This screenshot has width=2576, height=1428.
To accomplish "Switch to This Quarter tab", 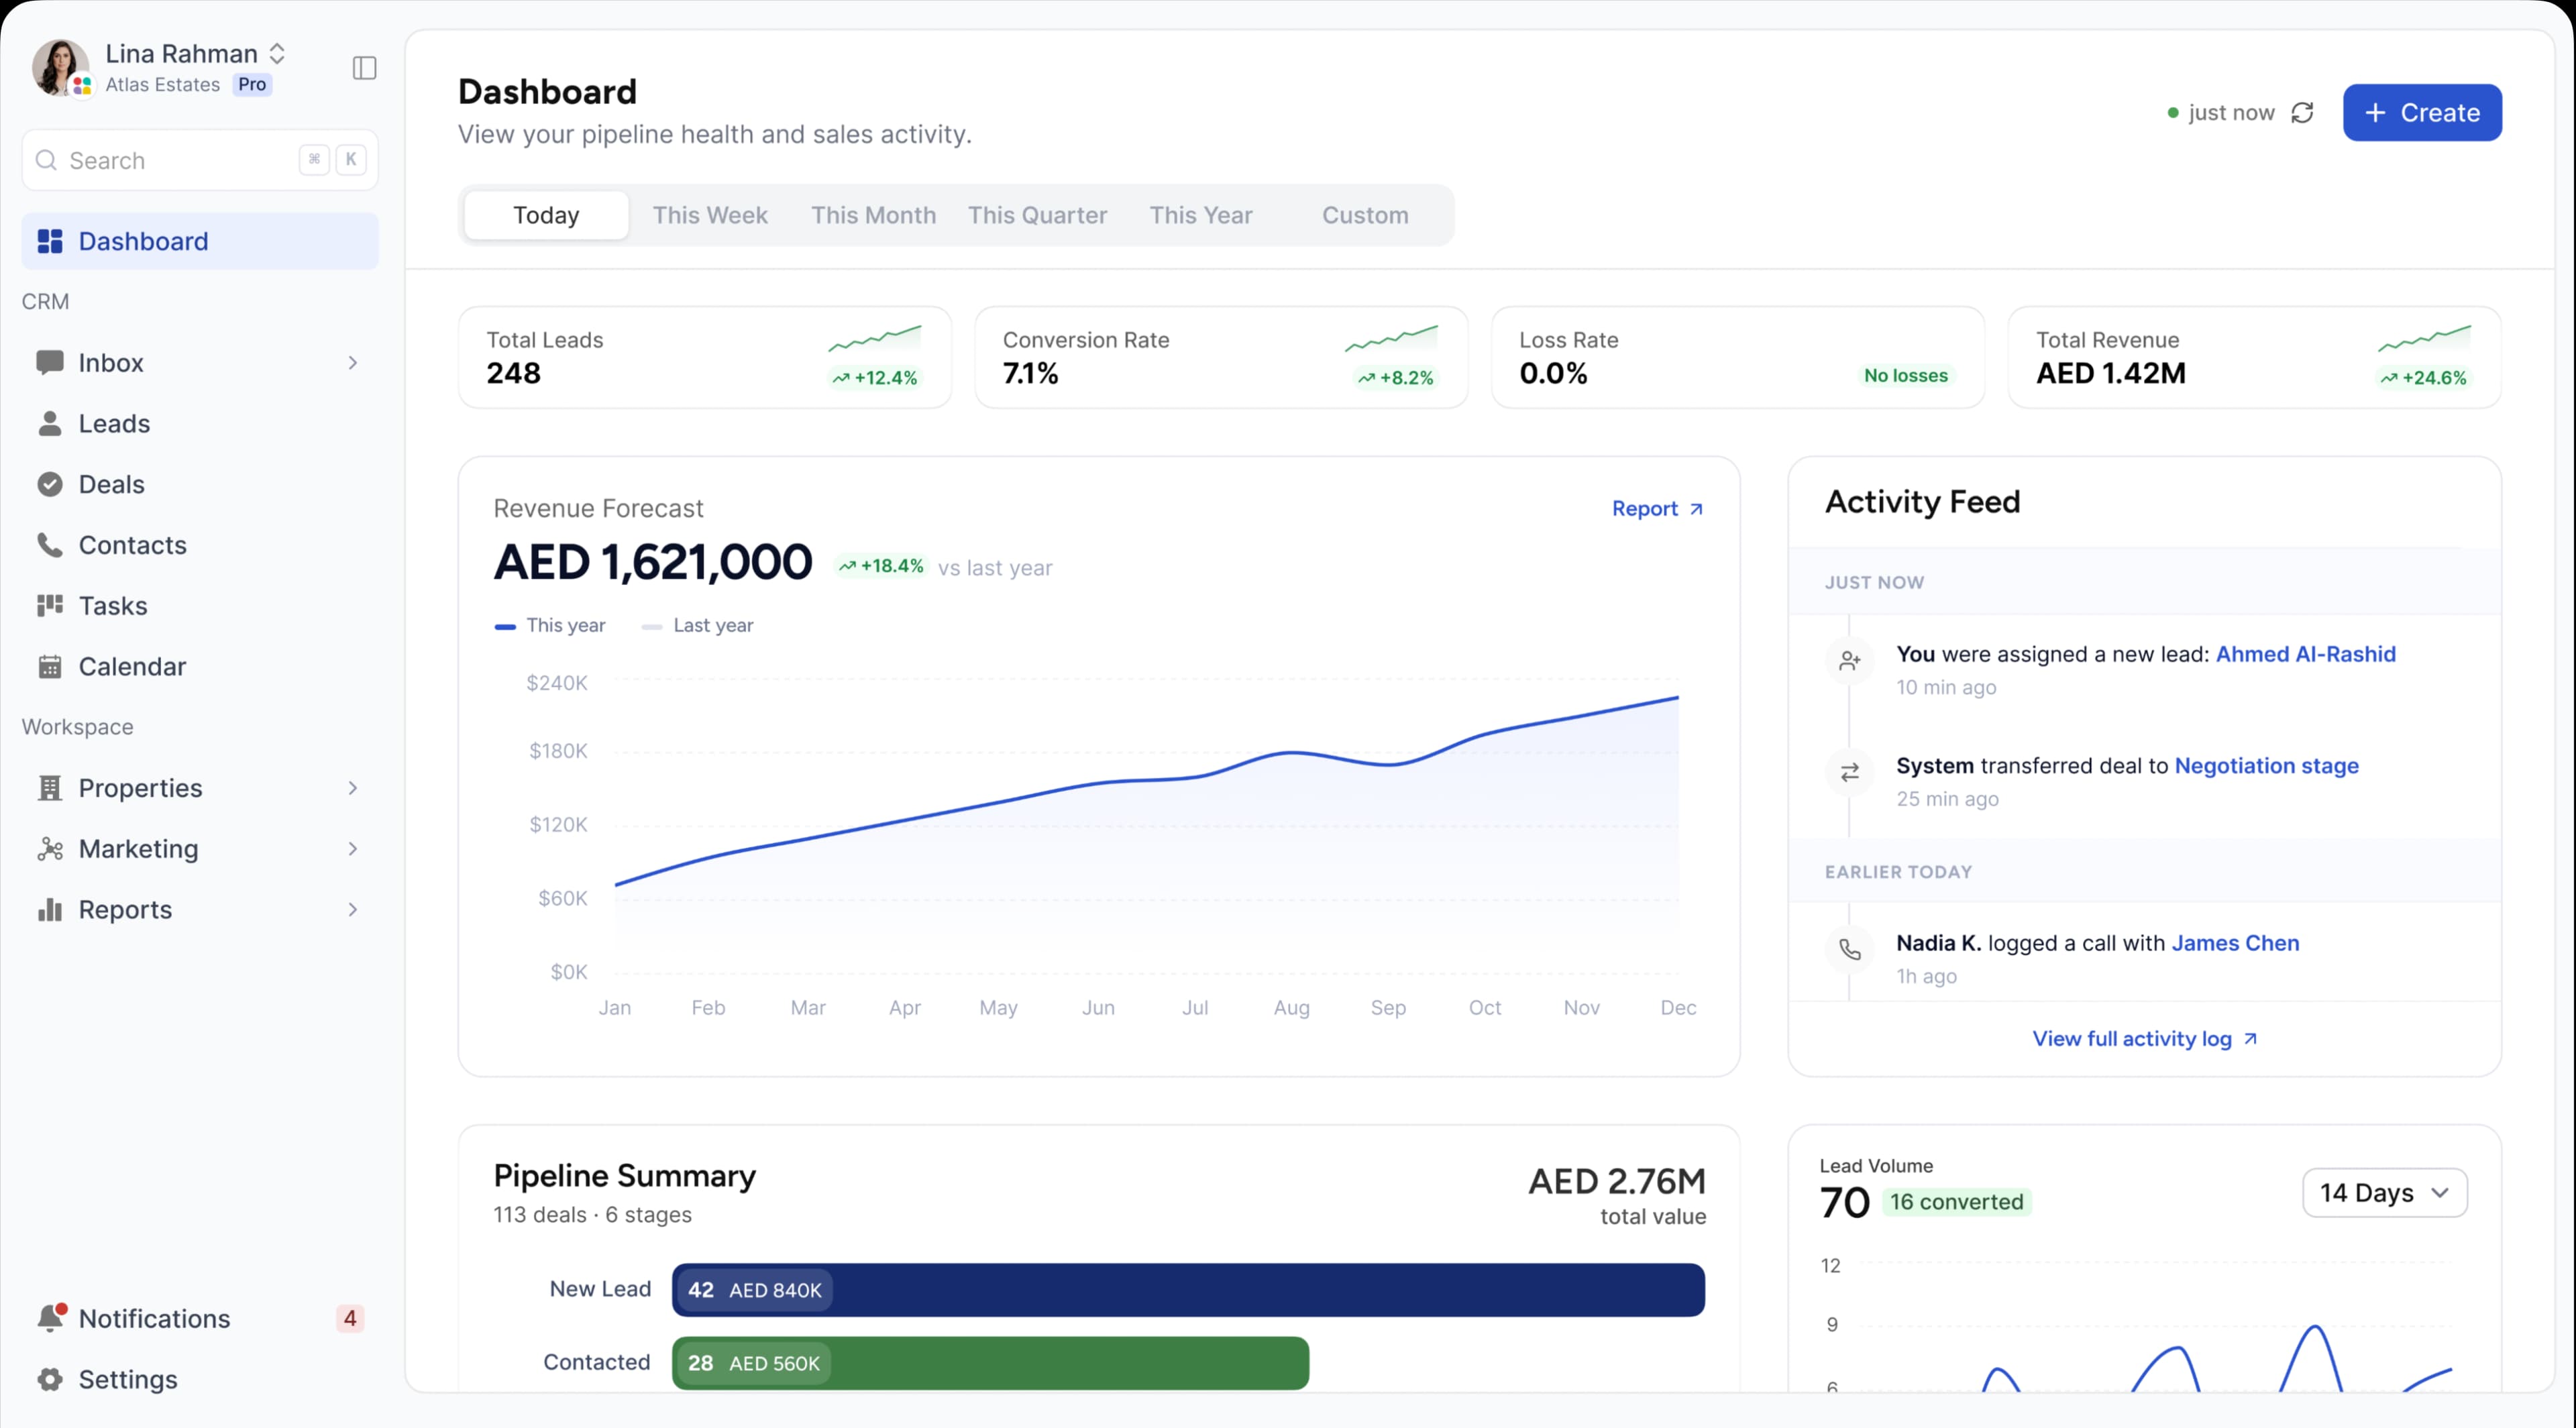I will (1037, 215).
